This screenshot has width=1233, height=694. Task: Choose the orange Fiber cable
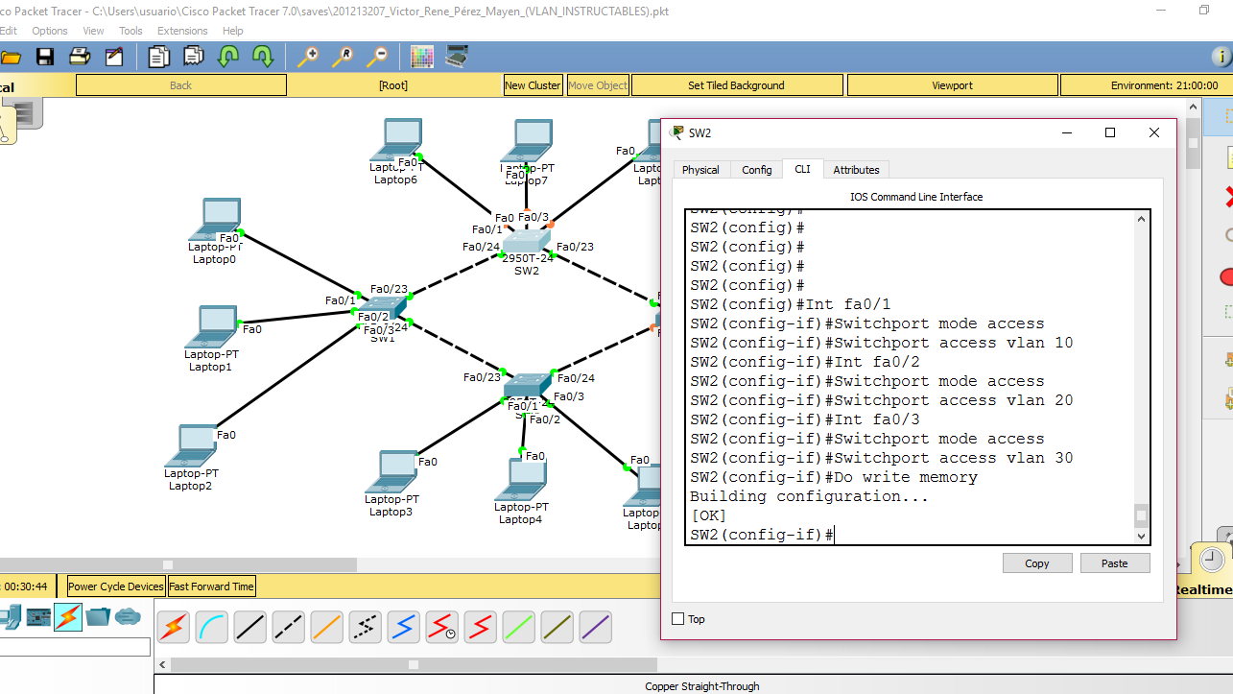pos(327,627)
